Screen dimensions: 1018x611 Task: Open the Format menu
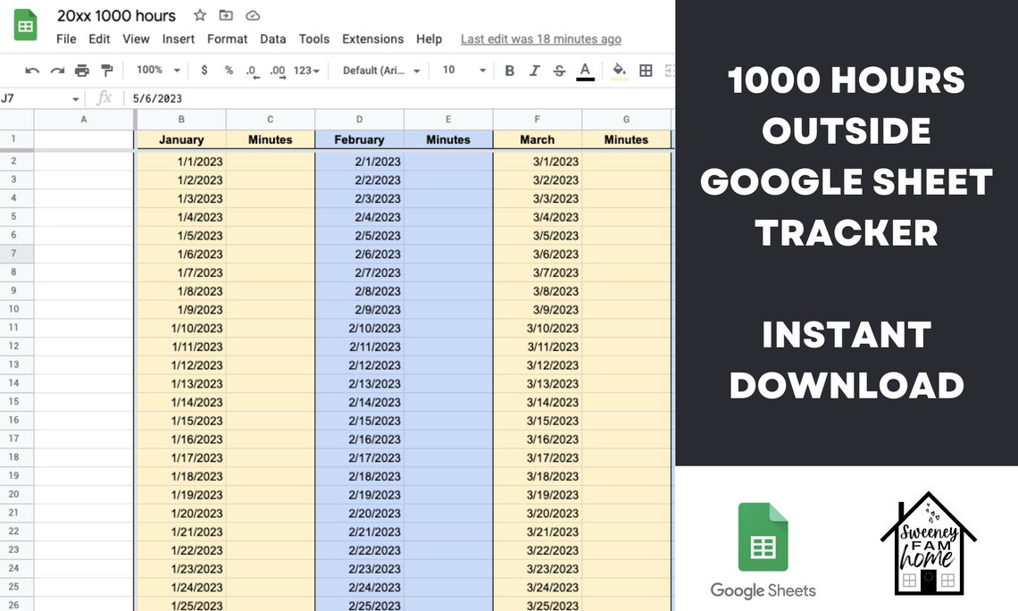227,39
